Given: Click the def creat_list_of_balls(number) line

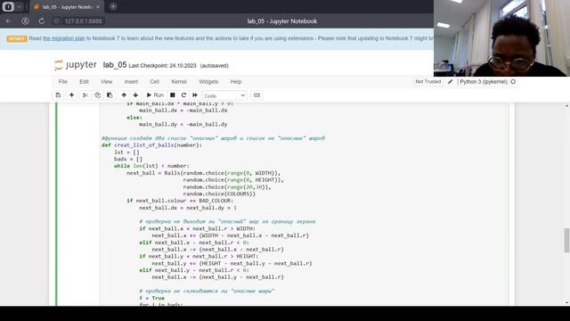Looking at the screenshot, I should coord(151,145).
